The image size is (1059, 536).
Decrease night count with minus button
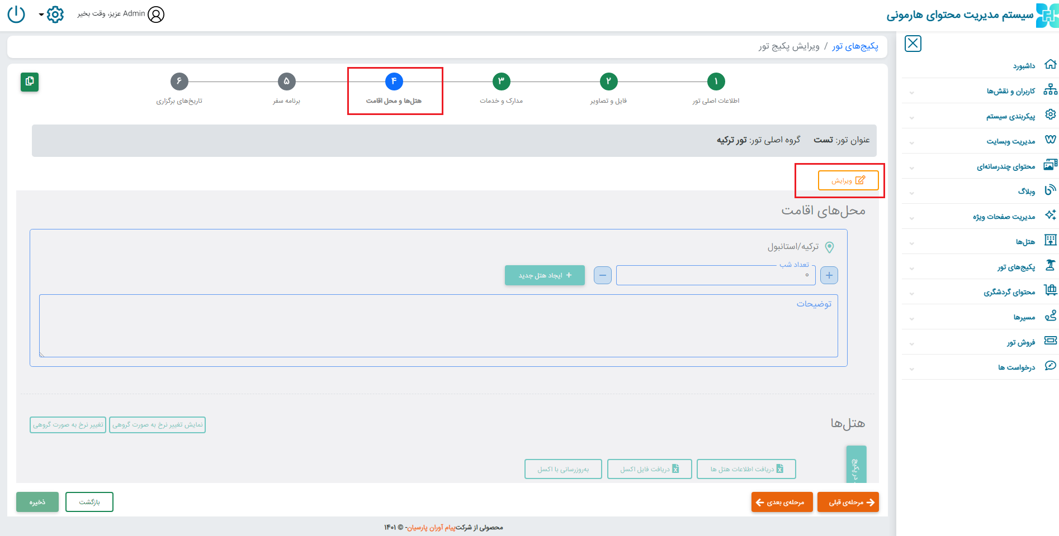click(602, 275)
